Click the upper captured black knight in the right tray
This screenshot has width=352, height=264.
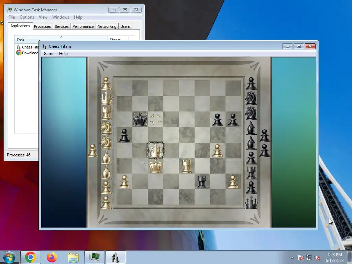coord(251,98)
